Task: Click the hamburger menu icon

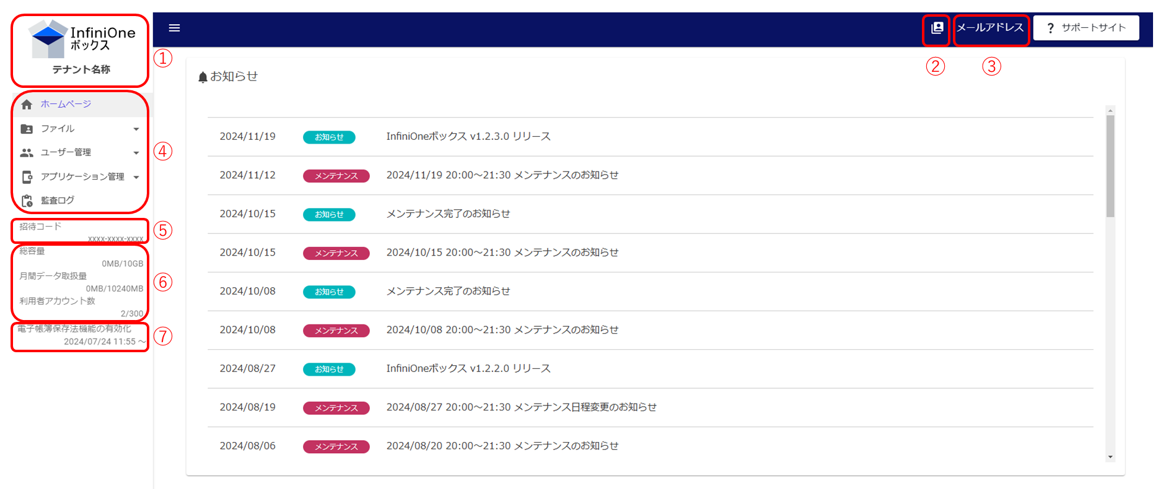Action: [x=174, y=28]
